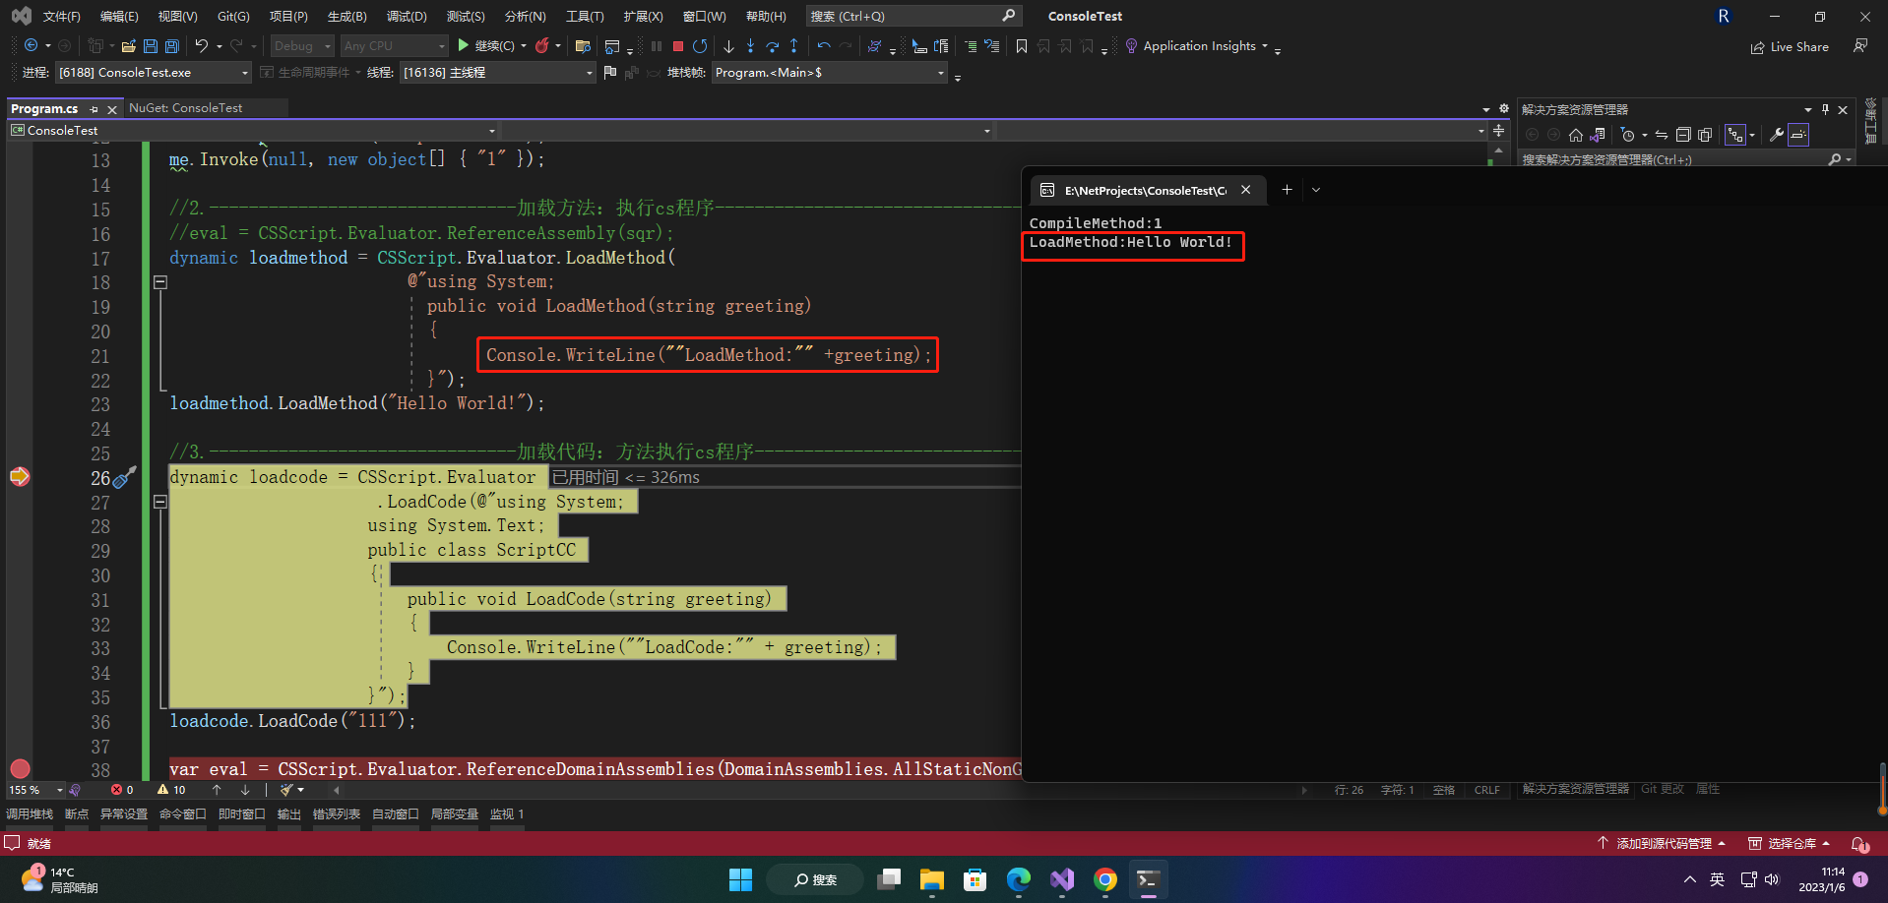Click the Live Share button
The width and height of the screenshot is (1888, 903).
(1790, 47)
